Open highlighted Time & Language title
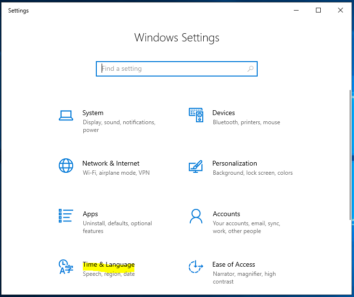Screen dimensions: 354x297 (x=108, y=264)
